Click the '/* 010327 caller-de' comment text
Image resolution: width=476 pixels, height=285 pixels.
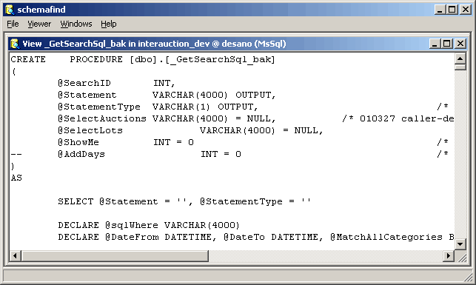tap(398, 118)
